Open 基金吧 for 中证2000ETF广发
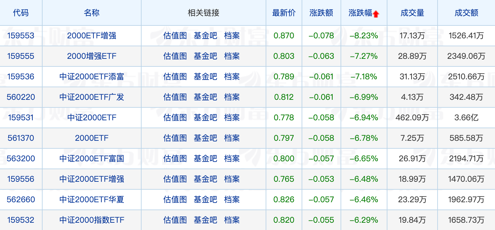Viewport: 495px width, 230px height. [x=206, y=97]
